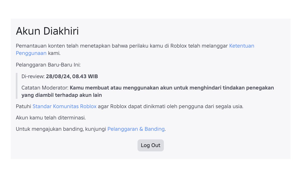Image resolution: width=301 pixels, height=174 pixels.
Task: Open the Ketentuan Penggunaan link
Action: coord(242,46)
